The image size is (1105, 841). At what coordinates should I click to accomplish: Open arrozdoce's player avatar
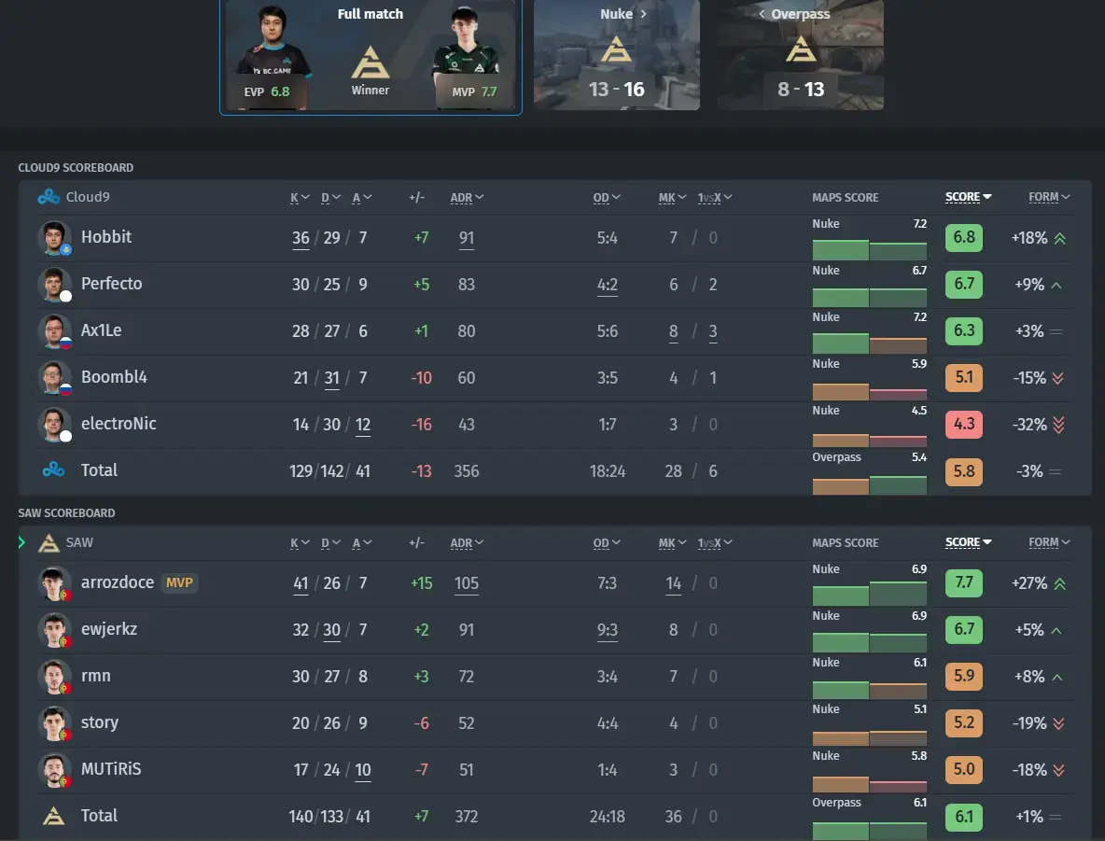pyautogui.click(x=53, y=583)
